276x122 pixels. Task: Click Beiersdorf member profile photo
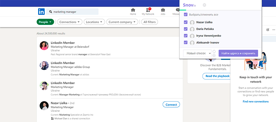coord(44,46)
